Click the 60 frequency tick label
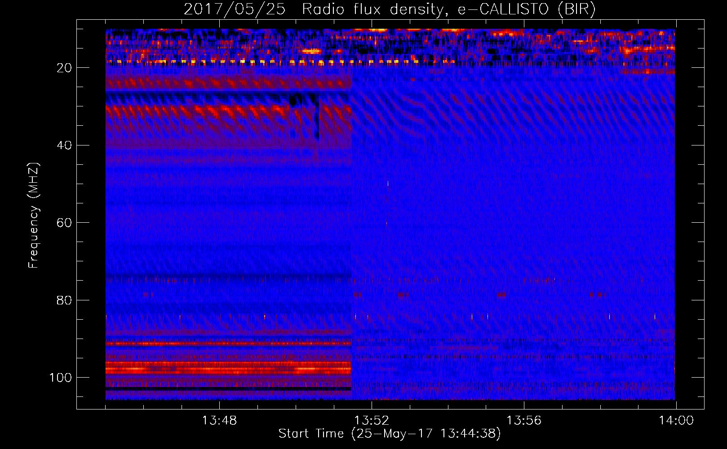Viewport: 727px width, 449px height. coord(65,223)
